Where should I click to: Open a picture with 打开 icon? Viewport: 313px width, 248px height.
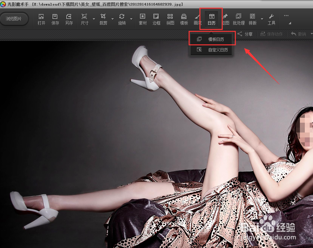[x=41, y=19]
